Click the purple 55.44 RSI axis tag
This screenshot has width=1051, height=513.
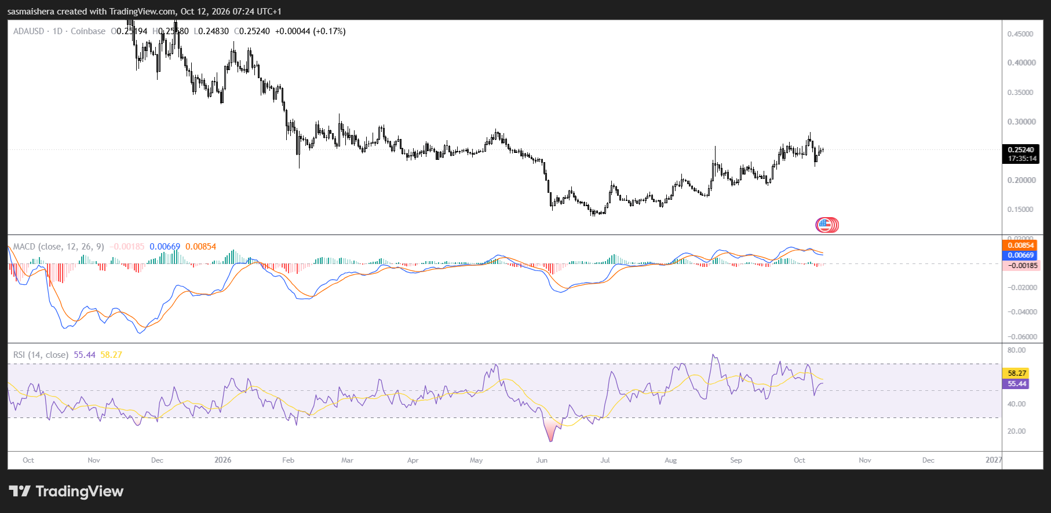(x=1017, y=384)
